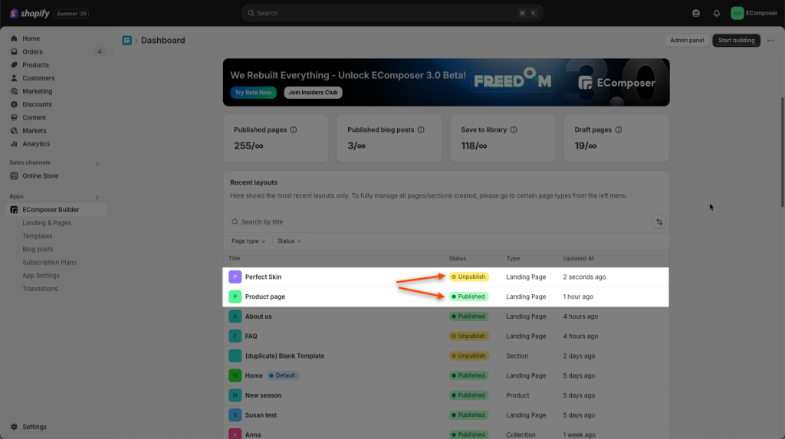Viewport: 785px width, 439px height.
Task: Open Templates submenu item
Action: click(38, 236)
